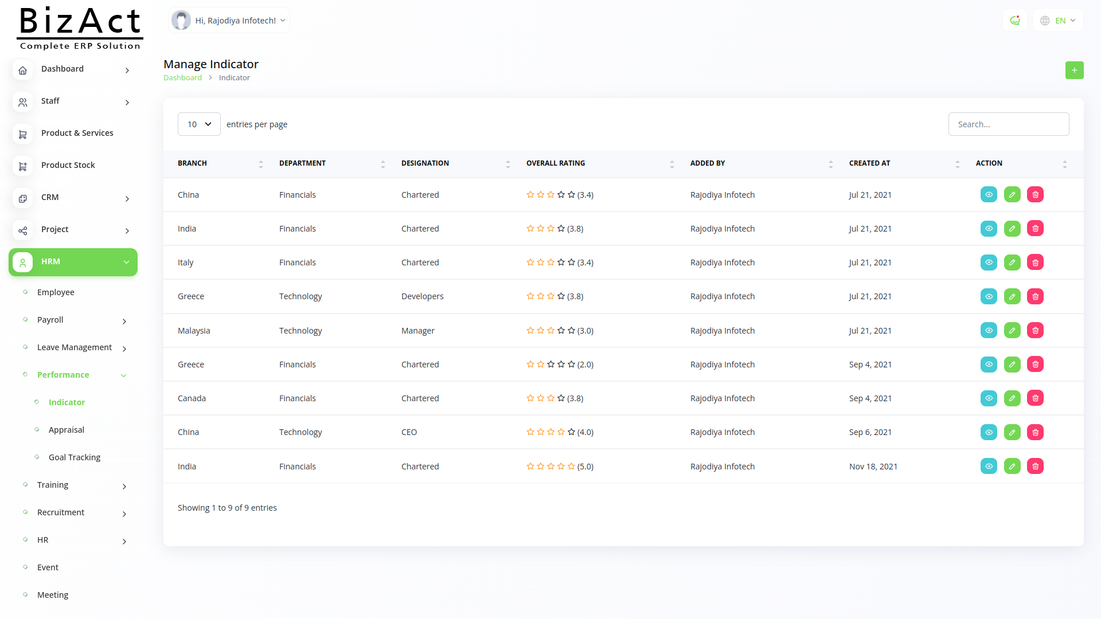View the China Financials 3.4 indicator

pos(989,195)
